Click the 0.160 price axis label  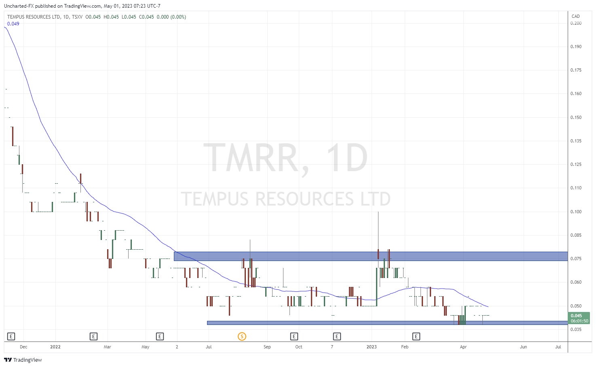click(576, 93)
